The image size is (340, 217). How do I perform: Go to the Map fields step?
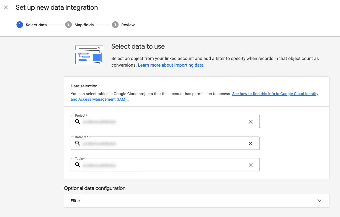point(84,25)
